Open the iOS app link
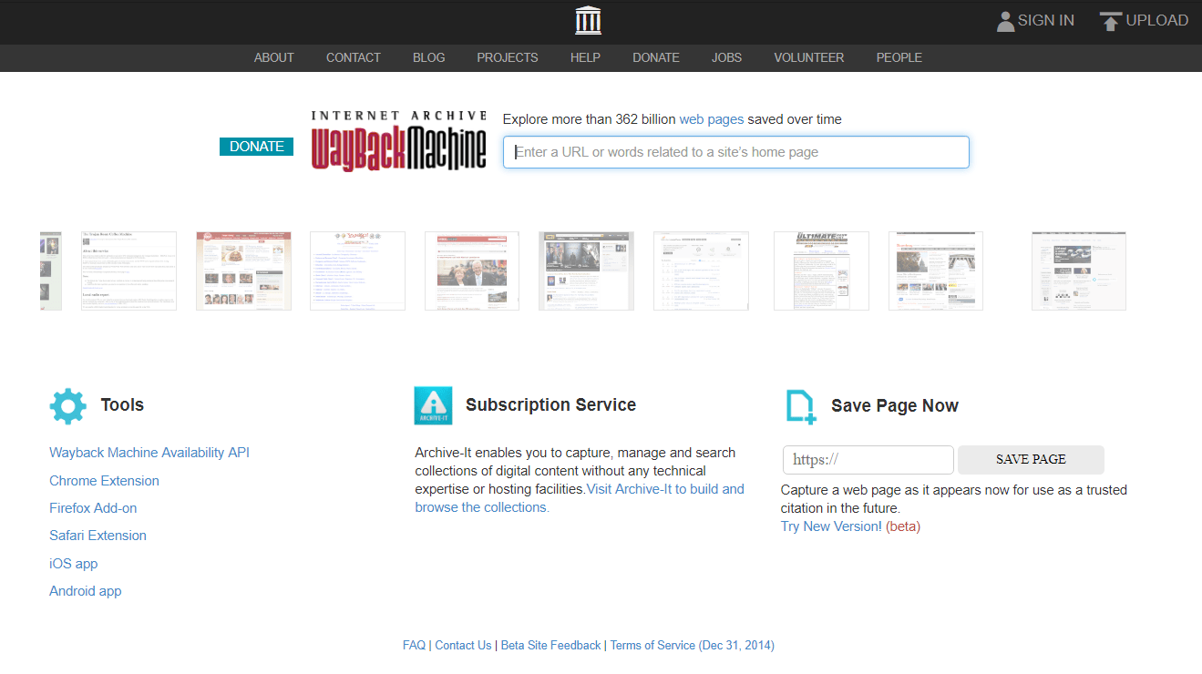The image size is (1202, 674). click(74, 564)
